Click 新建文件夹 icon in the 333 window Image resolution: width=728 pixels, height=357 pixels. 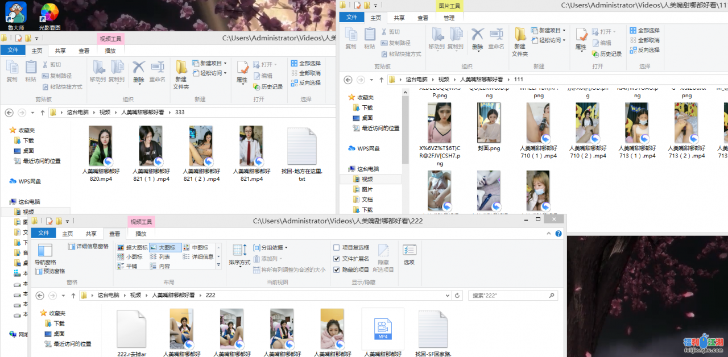(181, 73)
